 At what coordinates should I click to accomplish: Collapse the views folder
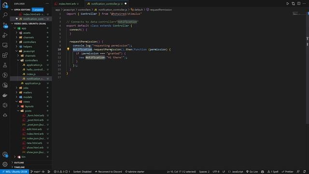(16, 101)
